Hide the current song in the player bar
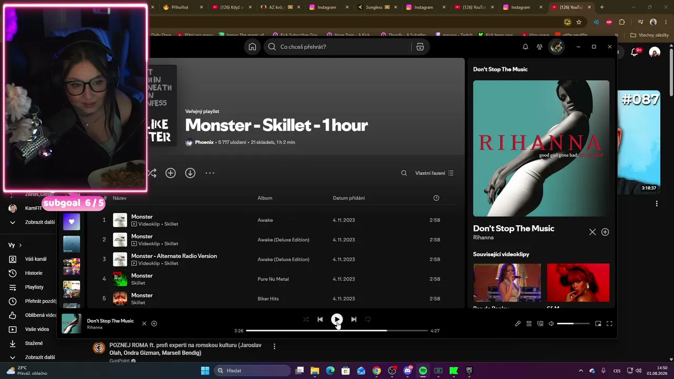674x379 pixels. (x=144, y=324)
